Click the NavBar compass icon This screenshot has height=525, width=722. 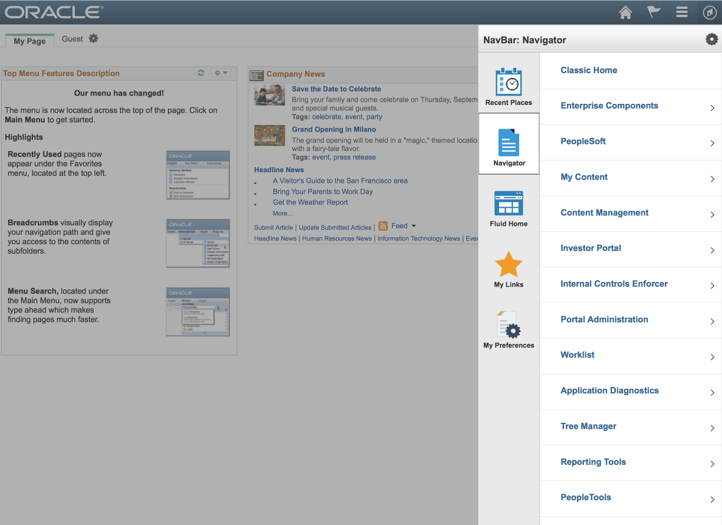[710, 12]
